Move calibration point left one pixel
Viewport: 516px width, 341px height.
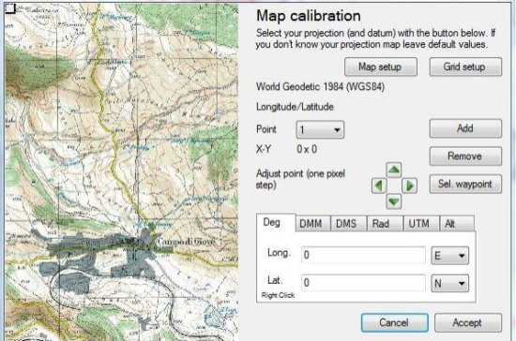coord(379,185)
